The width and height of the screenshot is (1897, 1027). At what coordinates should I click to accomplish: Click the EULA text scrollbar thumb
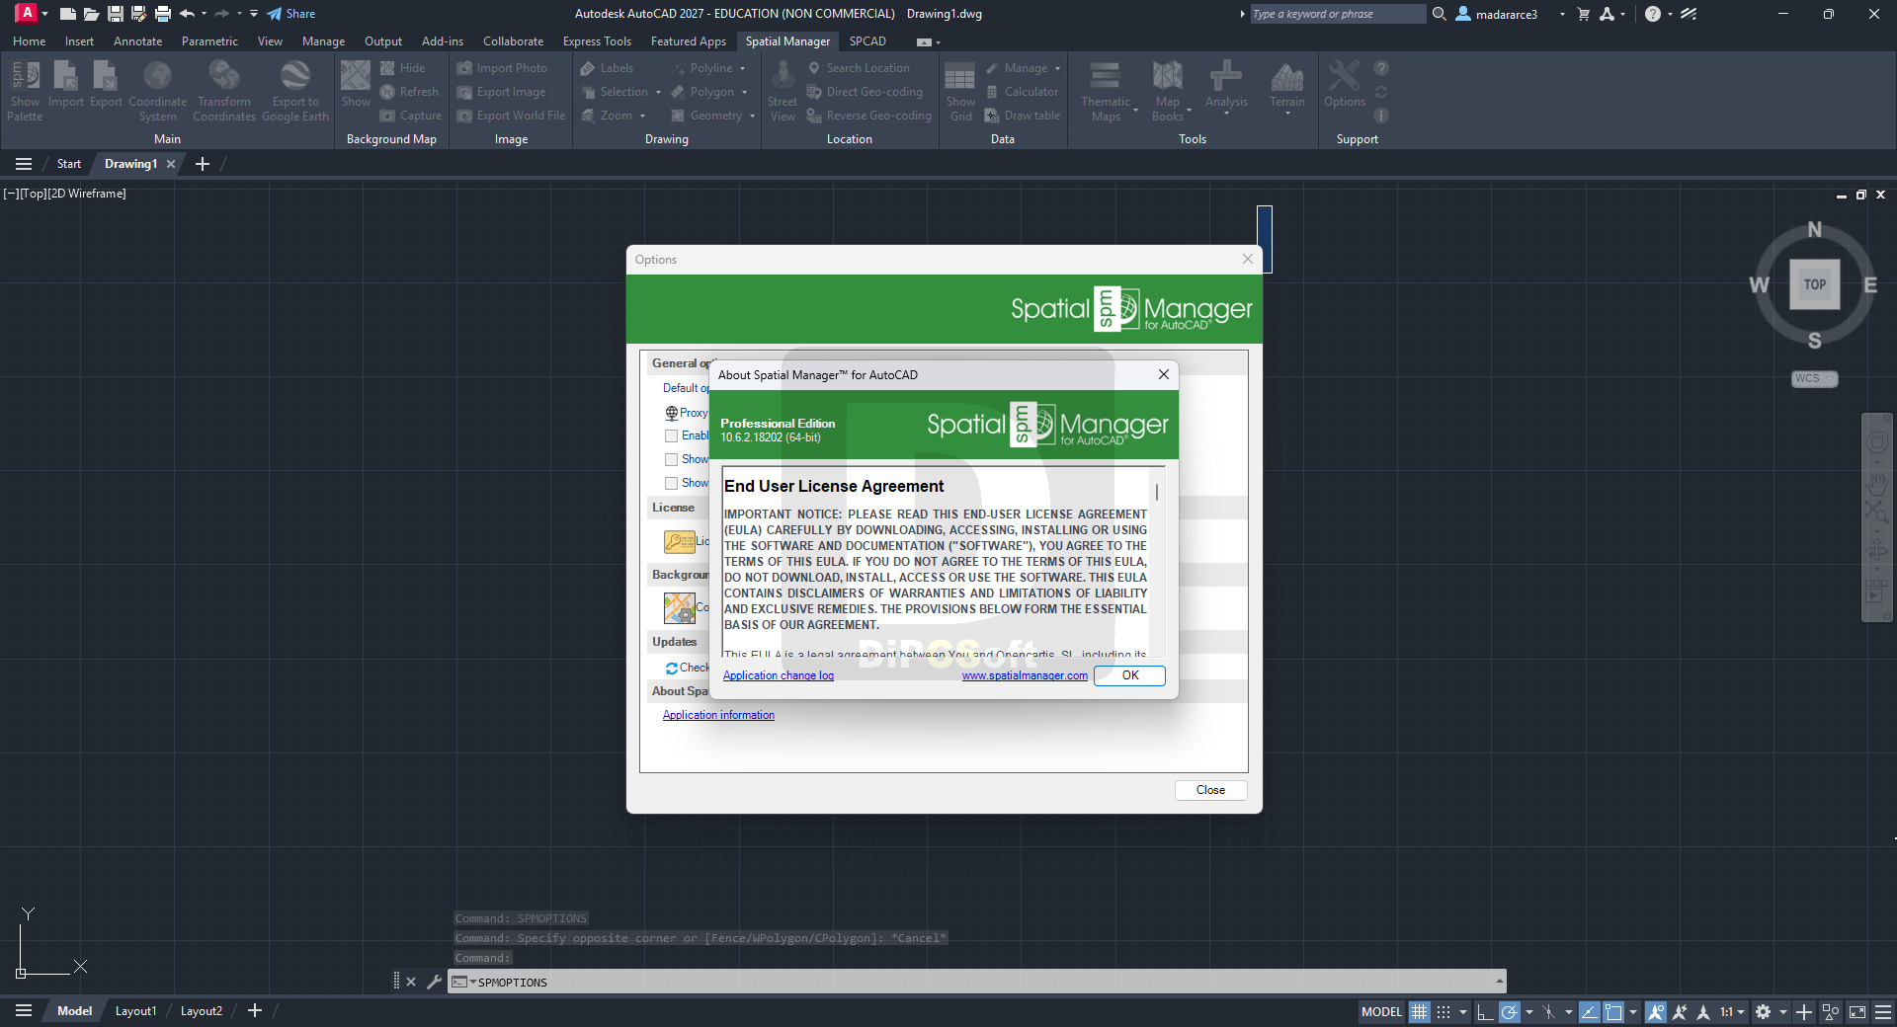click(1156, 492)
